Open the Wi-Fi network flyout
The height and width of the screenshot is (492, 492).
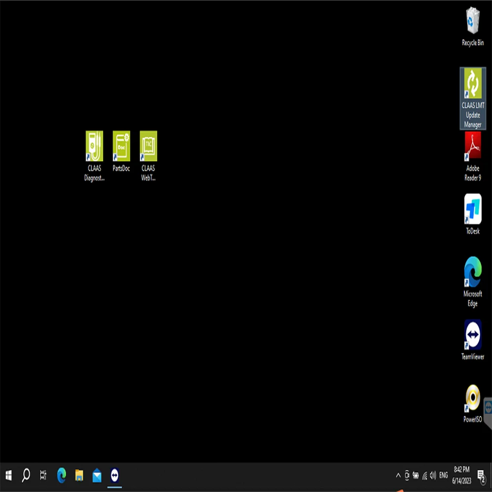coord(425,476)
